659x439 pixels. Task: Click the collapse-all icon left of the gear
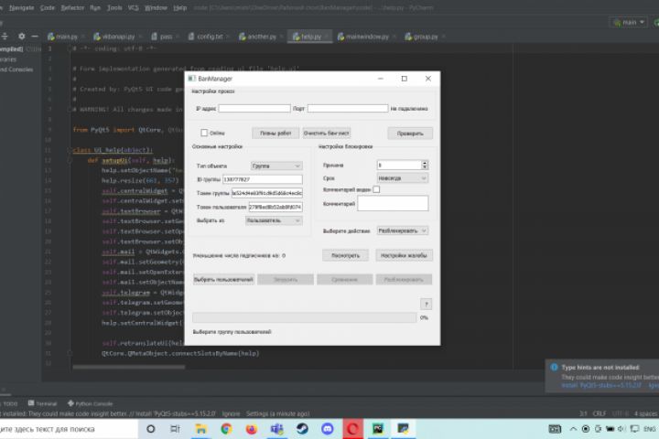click(x=5, y=37)
